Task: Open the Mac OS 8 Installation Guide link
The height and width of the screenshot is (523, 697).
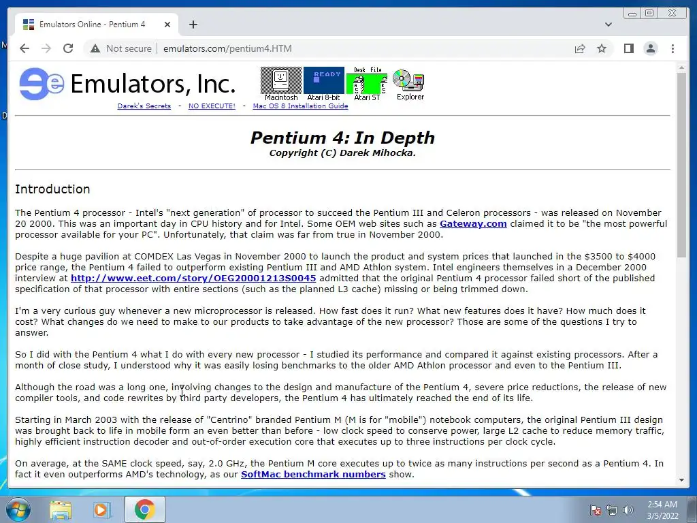Action: pos(300,106)
